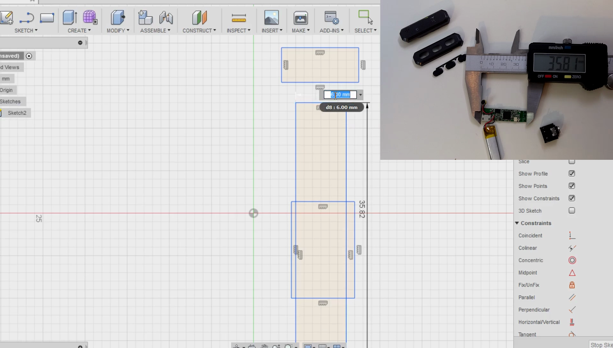The height and width of the screenshot is (348, 613).
Task: Apply the Fix/UnFix constraint lock icon
Action: (572, 285)
